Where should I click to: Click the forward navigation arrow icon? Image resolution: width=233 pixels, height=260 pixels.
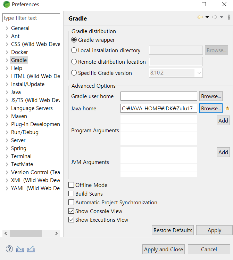[215, 17]
